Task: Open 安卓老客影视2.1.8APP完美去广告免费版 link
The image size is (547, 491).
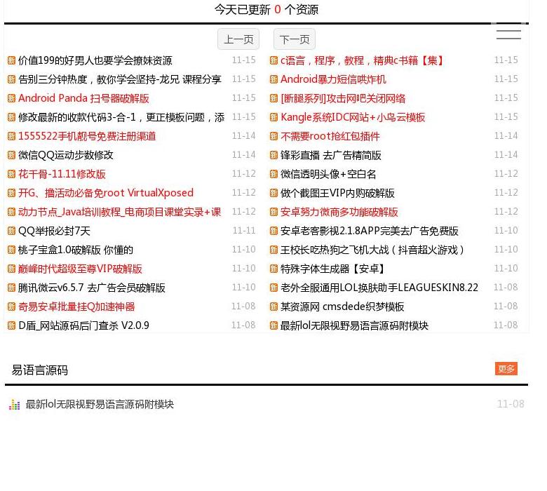Action: click(x=370, y=231)
